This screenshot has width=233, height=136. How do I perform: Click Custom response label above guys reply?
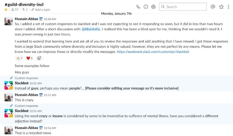tap(26, 78)
